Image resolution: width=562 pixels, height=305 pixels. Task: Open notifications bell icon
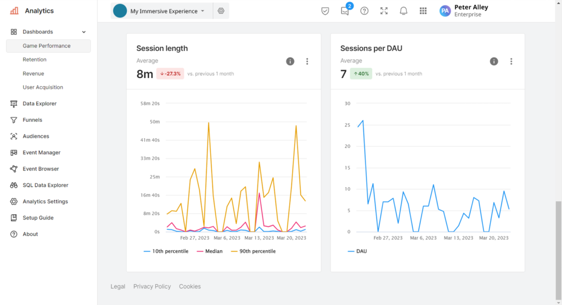(x=403, y=11)
